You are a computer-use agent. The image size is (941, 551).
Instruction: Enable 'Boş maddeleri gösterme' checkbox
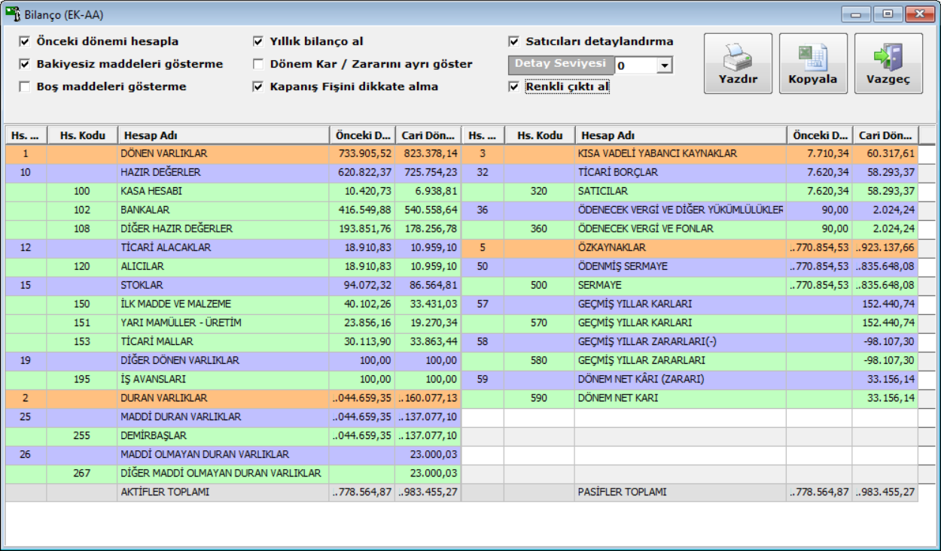click(x=25, y=86)
